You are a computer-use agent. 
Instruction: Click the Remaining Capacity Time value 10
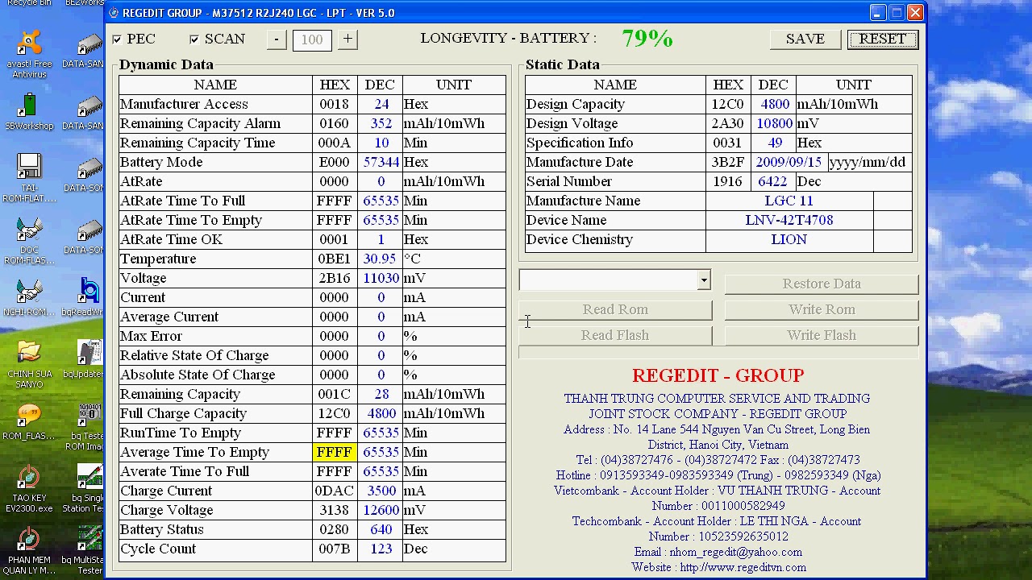pyautogui.click(x=381, y=143)
